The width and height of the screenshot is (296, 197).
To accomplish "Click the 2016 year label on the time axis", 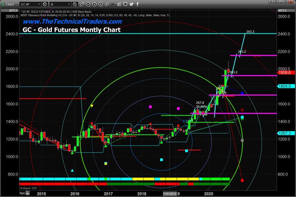I will point(75,194).
